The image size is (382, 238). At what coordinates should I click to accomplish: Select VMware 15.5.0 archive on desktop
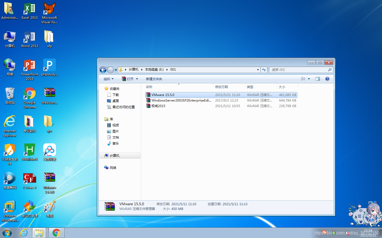click(x=49, y=183)
